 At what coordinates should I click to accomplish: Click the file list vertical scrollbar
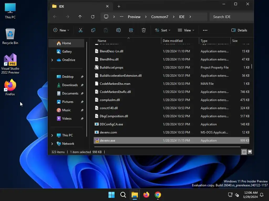[252, 66]
